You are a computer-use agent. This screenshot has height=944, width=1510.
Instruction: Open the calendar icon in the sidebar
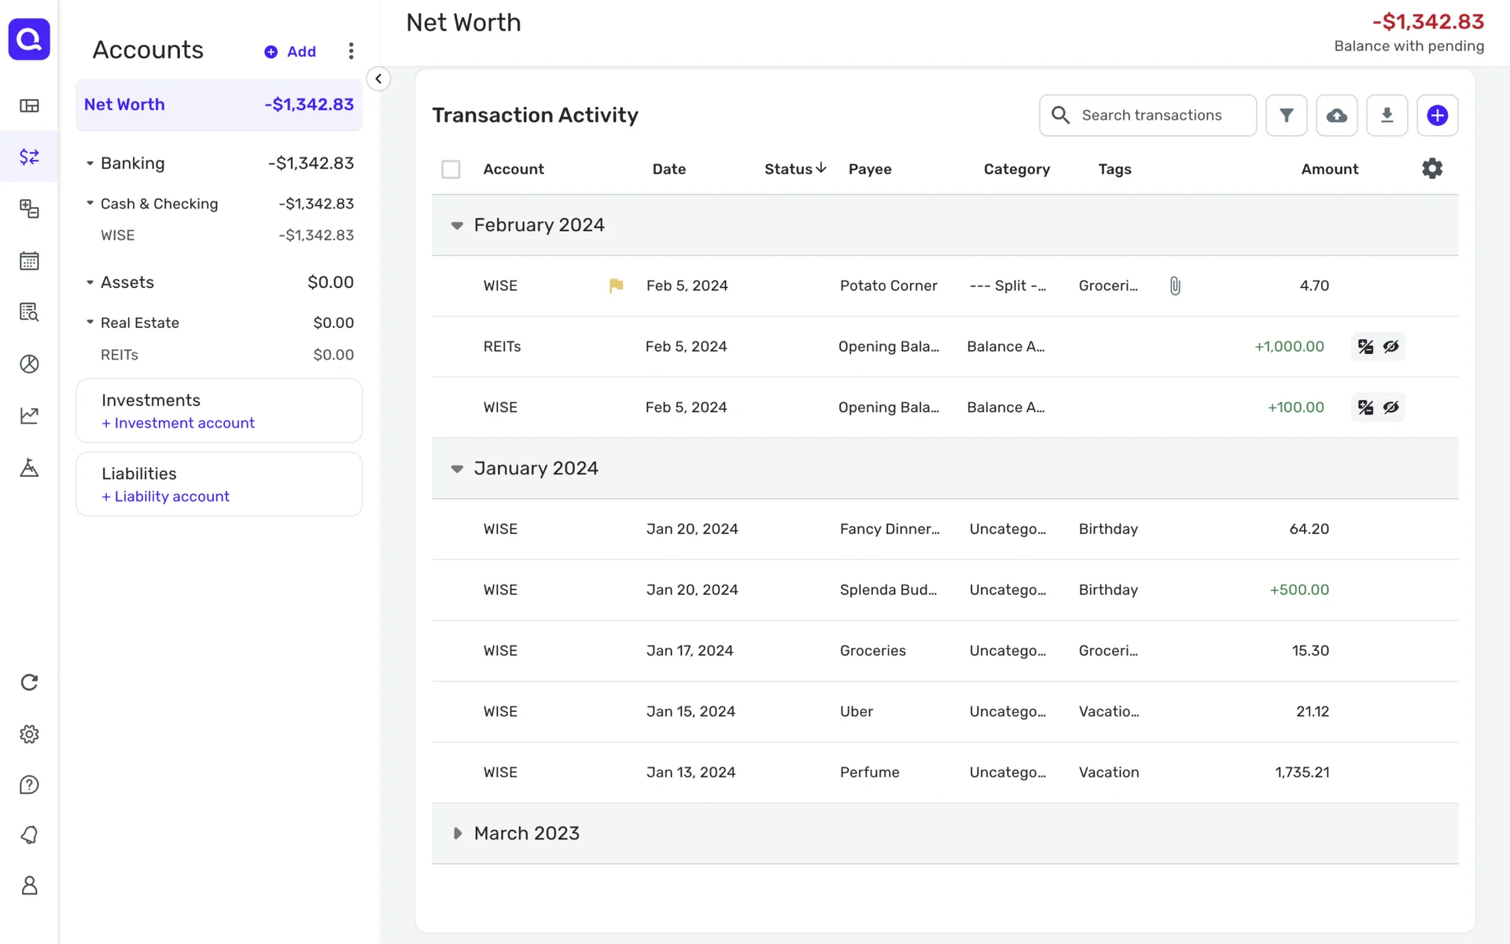point(29,260)
